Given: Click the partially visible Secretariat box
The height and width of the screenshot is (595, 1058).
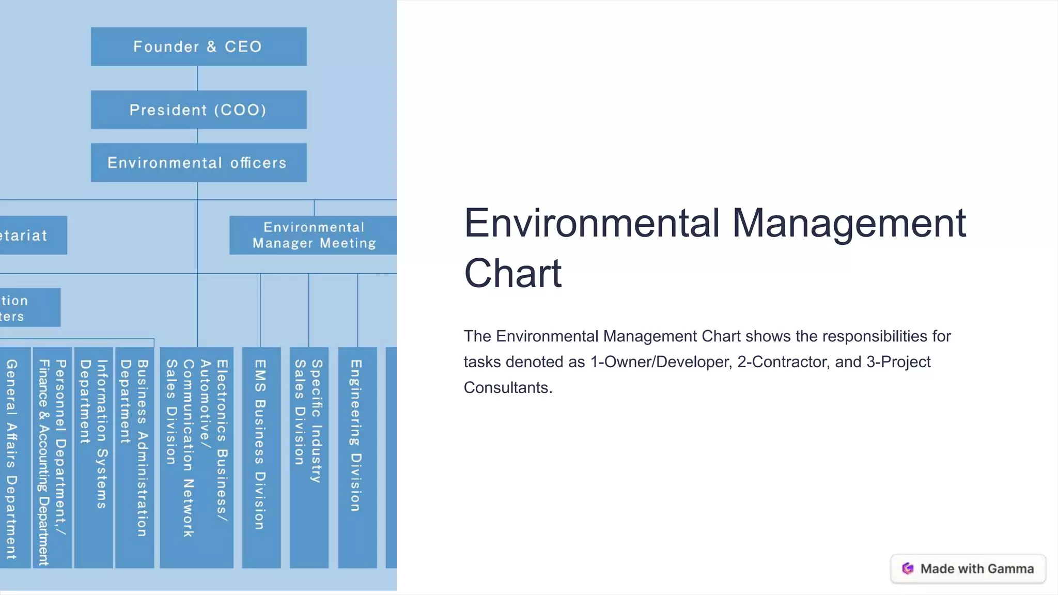Looking at the screenshot, I should coord(32,235).
